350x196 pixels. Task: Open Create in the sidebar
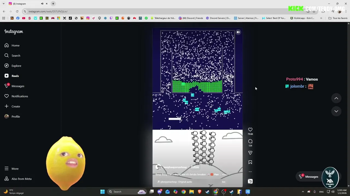[12, 106]
